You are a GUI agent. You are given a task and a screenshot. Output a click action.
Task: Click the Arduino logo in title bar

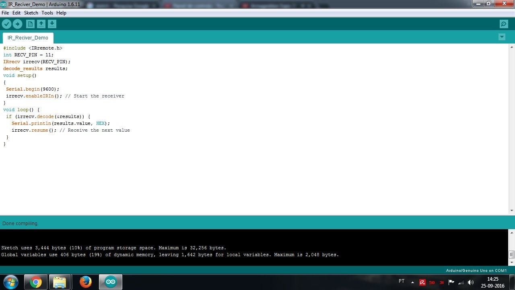4,4
